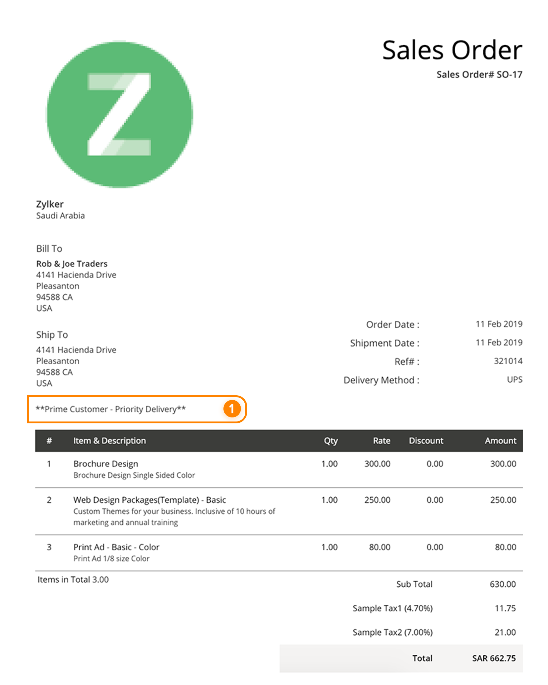The image size is (548, 685).
Task: Click the Rob & Joe Traders name
Action: (x=72, y=264)
